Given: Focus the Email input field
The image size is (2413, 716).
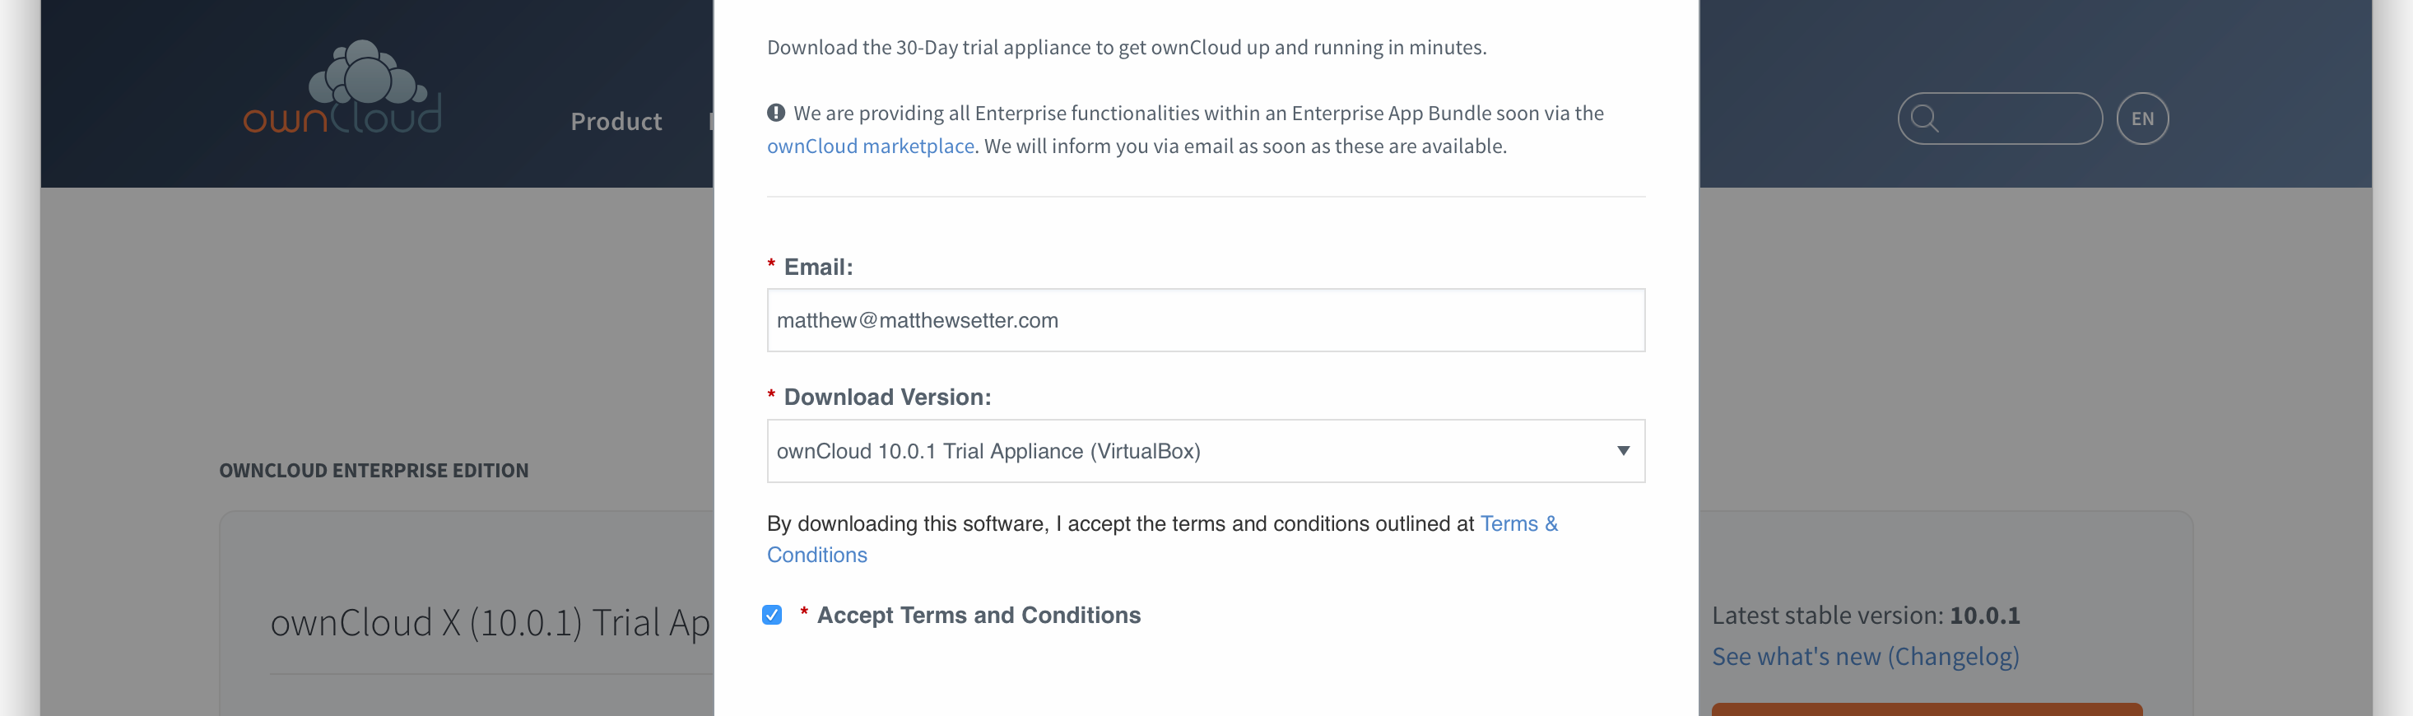Looking at the screenshot, I should 1206,320.
